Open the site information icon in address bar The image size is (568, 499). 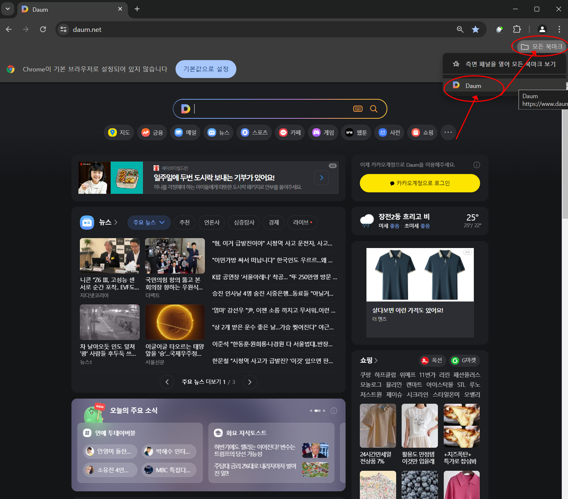[63, 29]
